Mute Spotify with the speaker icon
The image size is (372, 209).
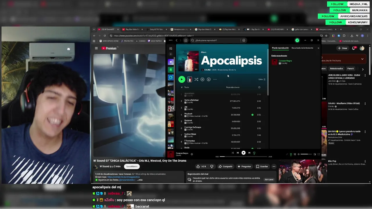(x=298, y=154)
